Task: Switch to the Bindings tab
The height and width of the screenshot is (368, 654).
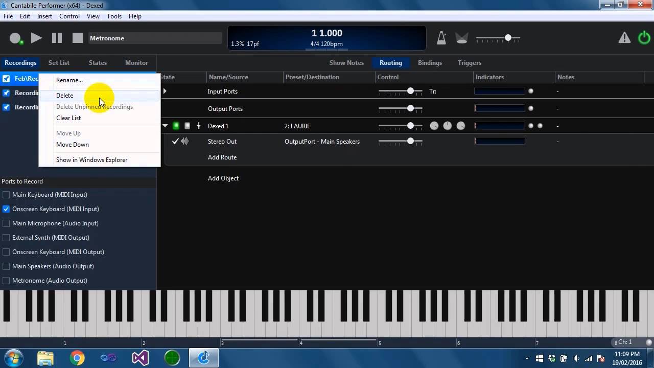Action: point(430,63)
